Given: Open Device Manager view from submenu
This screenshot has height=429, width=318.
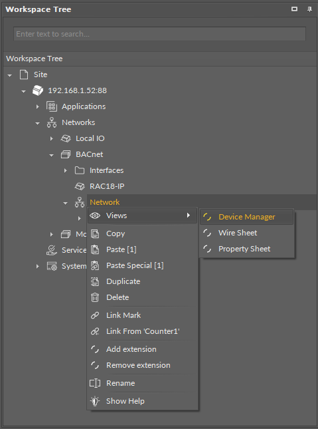Looking at the screenshot, I should tap(246, 217).
